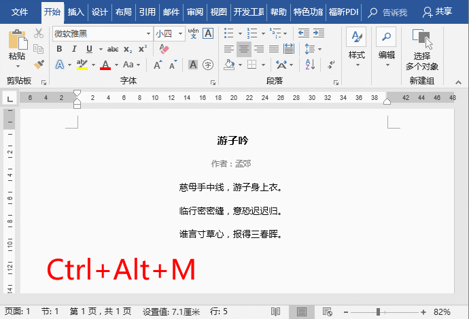The image size is (469, 319).
Task: Click the Copy icon
Action: tap(39, 49)
